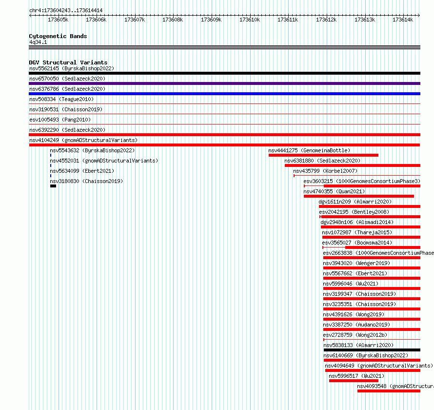This screenshot has height=410, width=434.
Task: Click the nsv3180830 (Chaisson2019) label
Action: point(86,181)
